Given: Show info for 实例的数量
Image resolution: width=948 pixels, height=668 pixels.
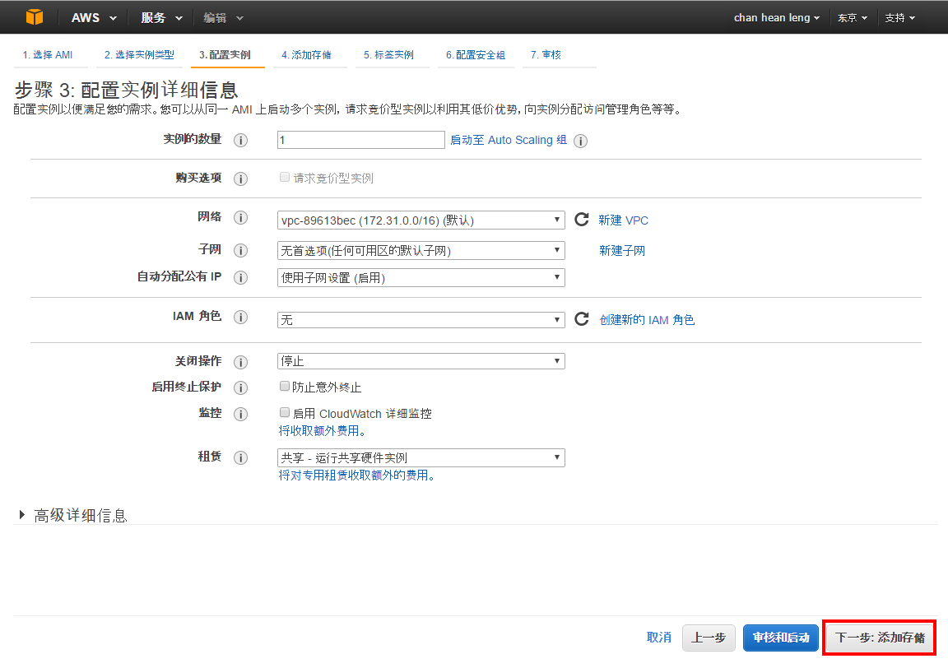Looking at the screenshot, I should click(x=240, y=140).
